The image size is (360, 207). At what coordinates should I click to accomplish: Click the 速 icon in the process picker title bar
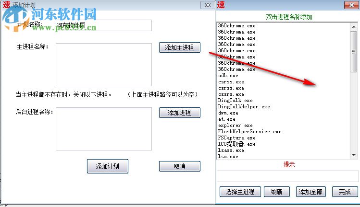point(221,5)
